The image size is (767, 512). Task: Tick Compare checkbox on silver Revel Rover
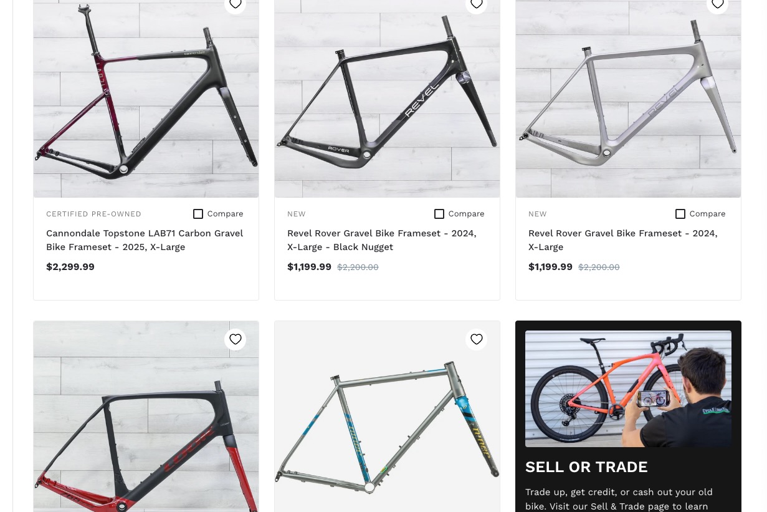click(680, 214)
